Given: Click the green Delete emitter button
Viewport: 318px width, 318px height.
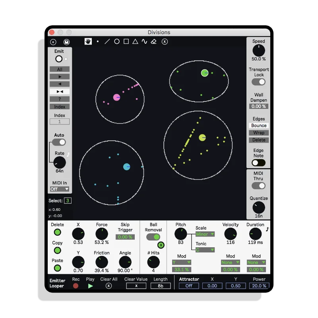Looking at the screenshot, I should (x=57, y=232).
